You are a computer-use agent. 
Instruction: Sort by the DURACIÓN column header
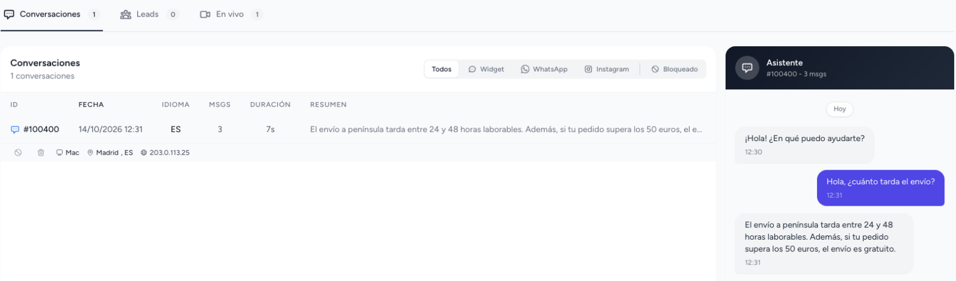[x=270, y=105]
